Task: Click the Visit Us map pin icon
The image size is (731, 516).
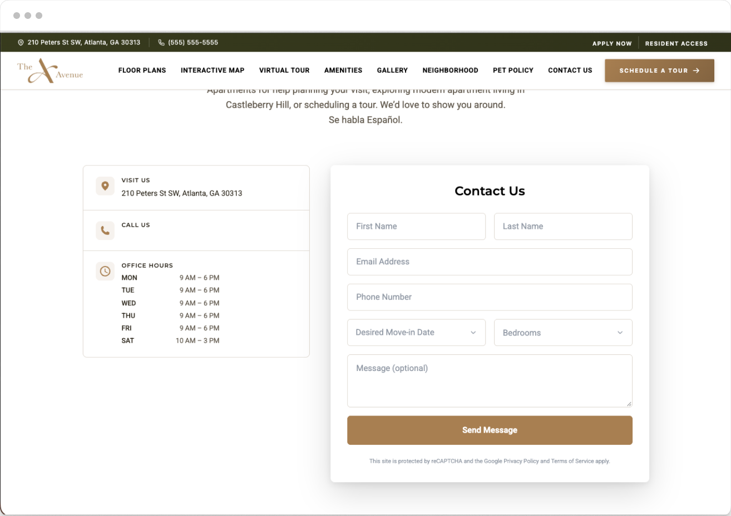Action: click(x=105, y=186)
